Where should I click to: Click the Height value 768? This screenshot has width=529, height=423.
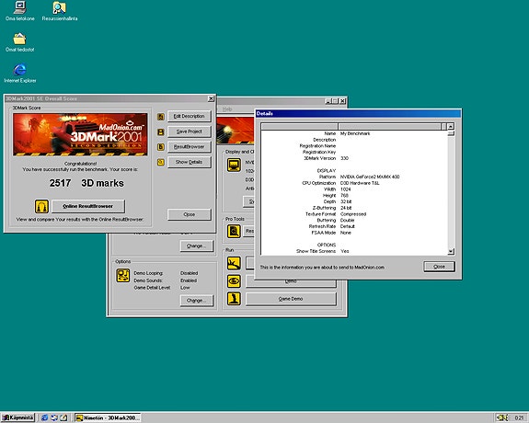click(344, 196)
